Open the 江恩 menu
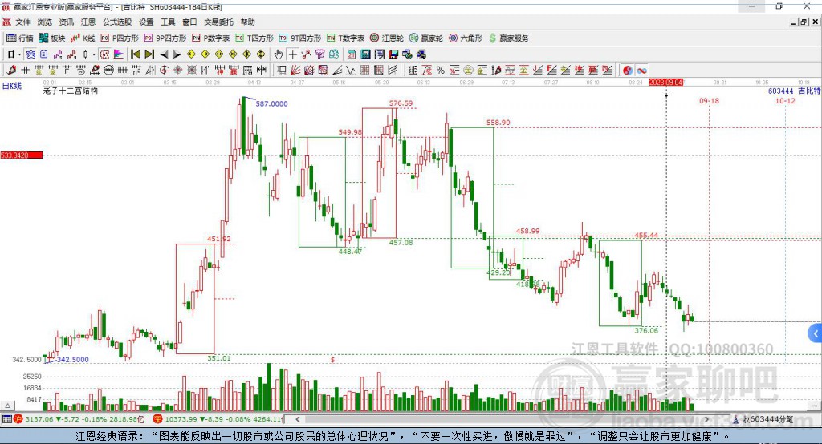The height and width of the screenshot is (444, 822). tap(88, 22)
